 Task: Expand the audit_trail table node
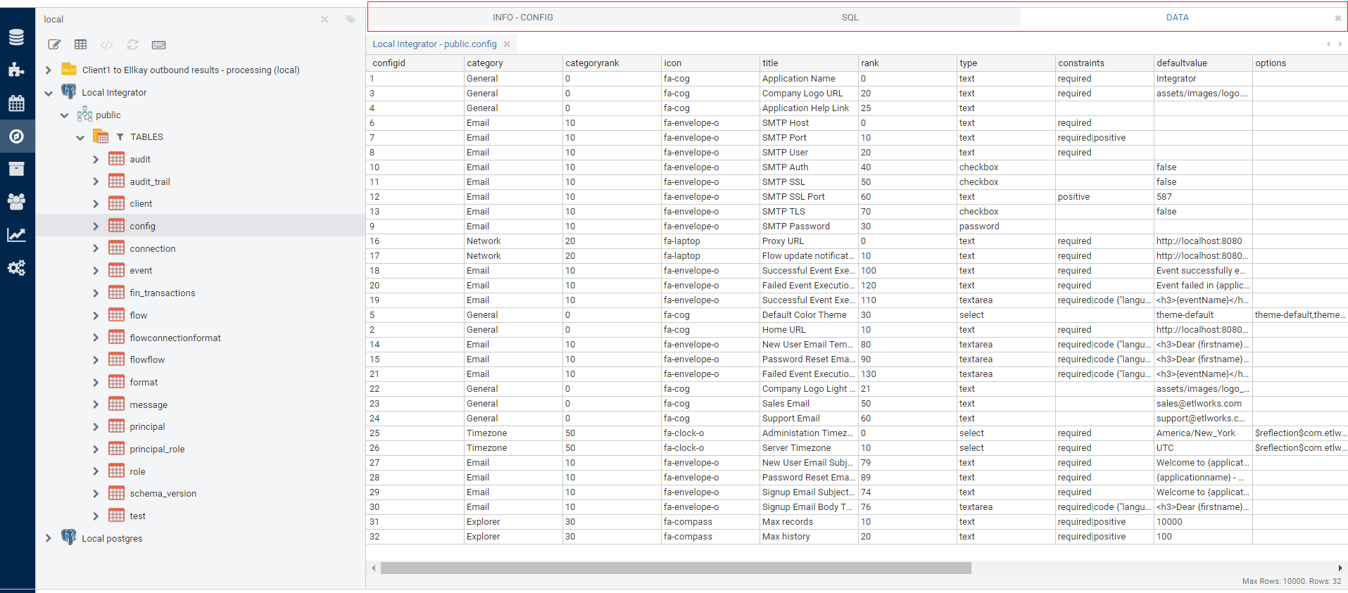96,181
